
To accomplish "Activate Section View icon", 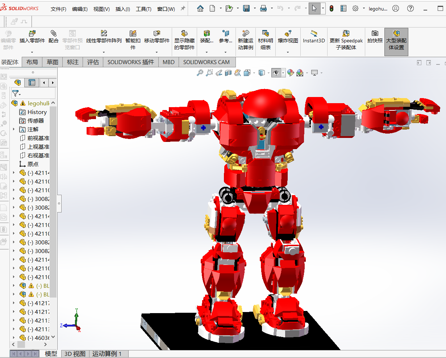I will pos(228,73).
